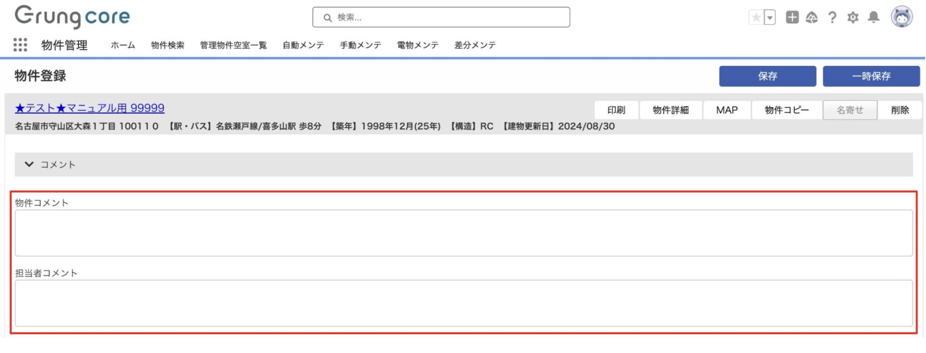Click the favorites star icon
The image size is (926, 353).
pyautogui.click(x=756, y=18)
